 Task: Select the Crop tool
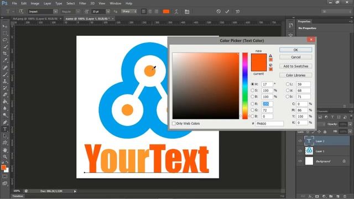(x=5, y=54)
